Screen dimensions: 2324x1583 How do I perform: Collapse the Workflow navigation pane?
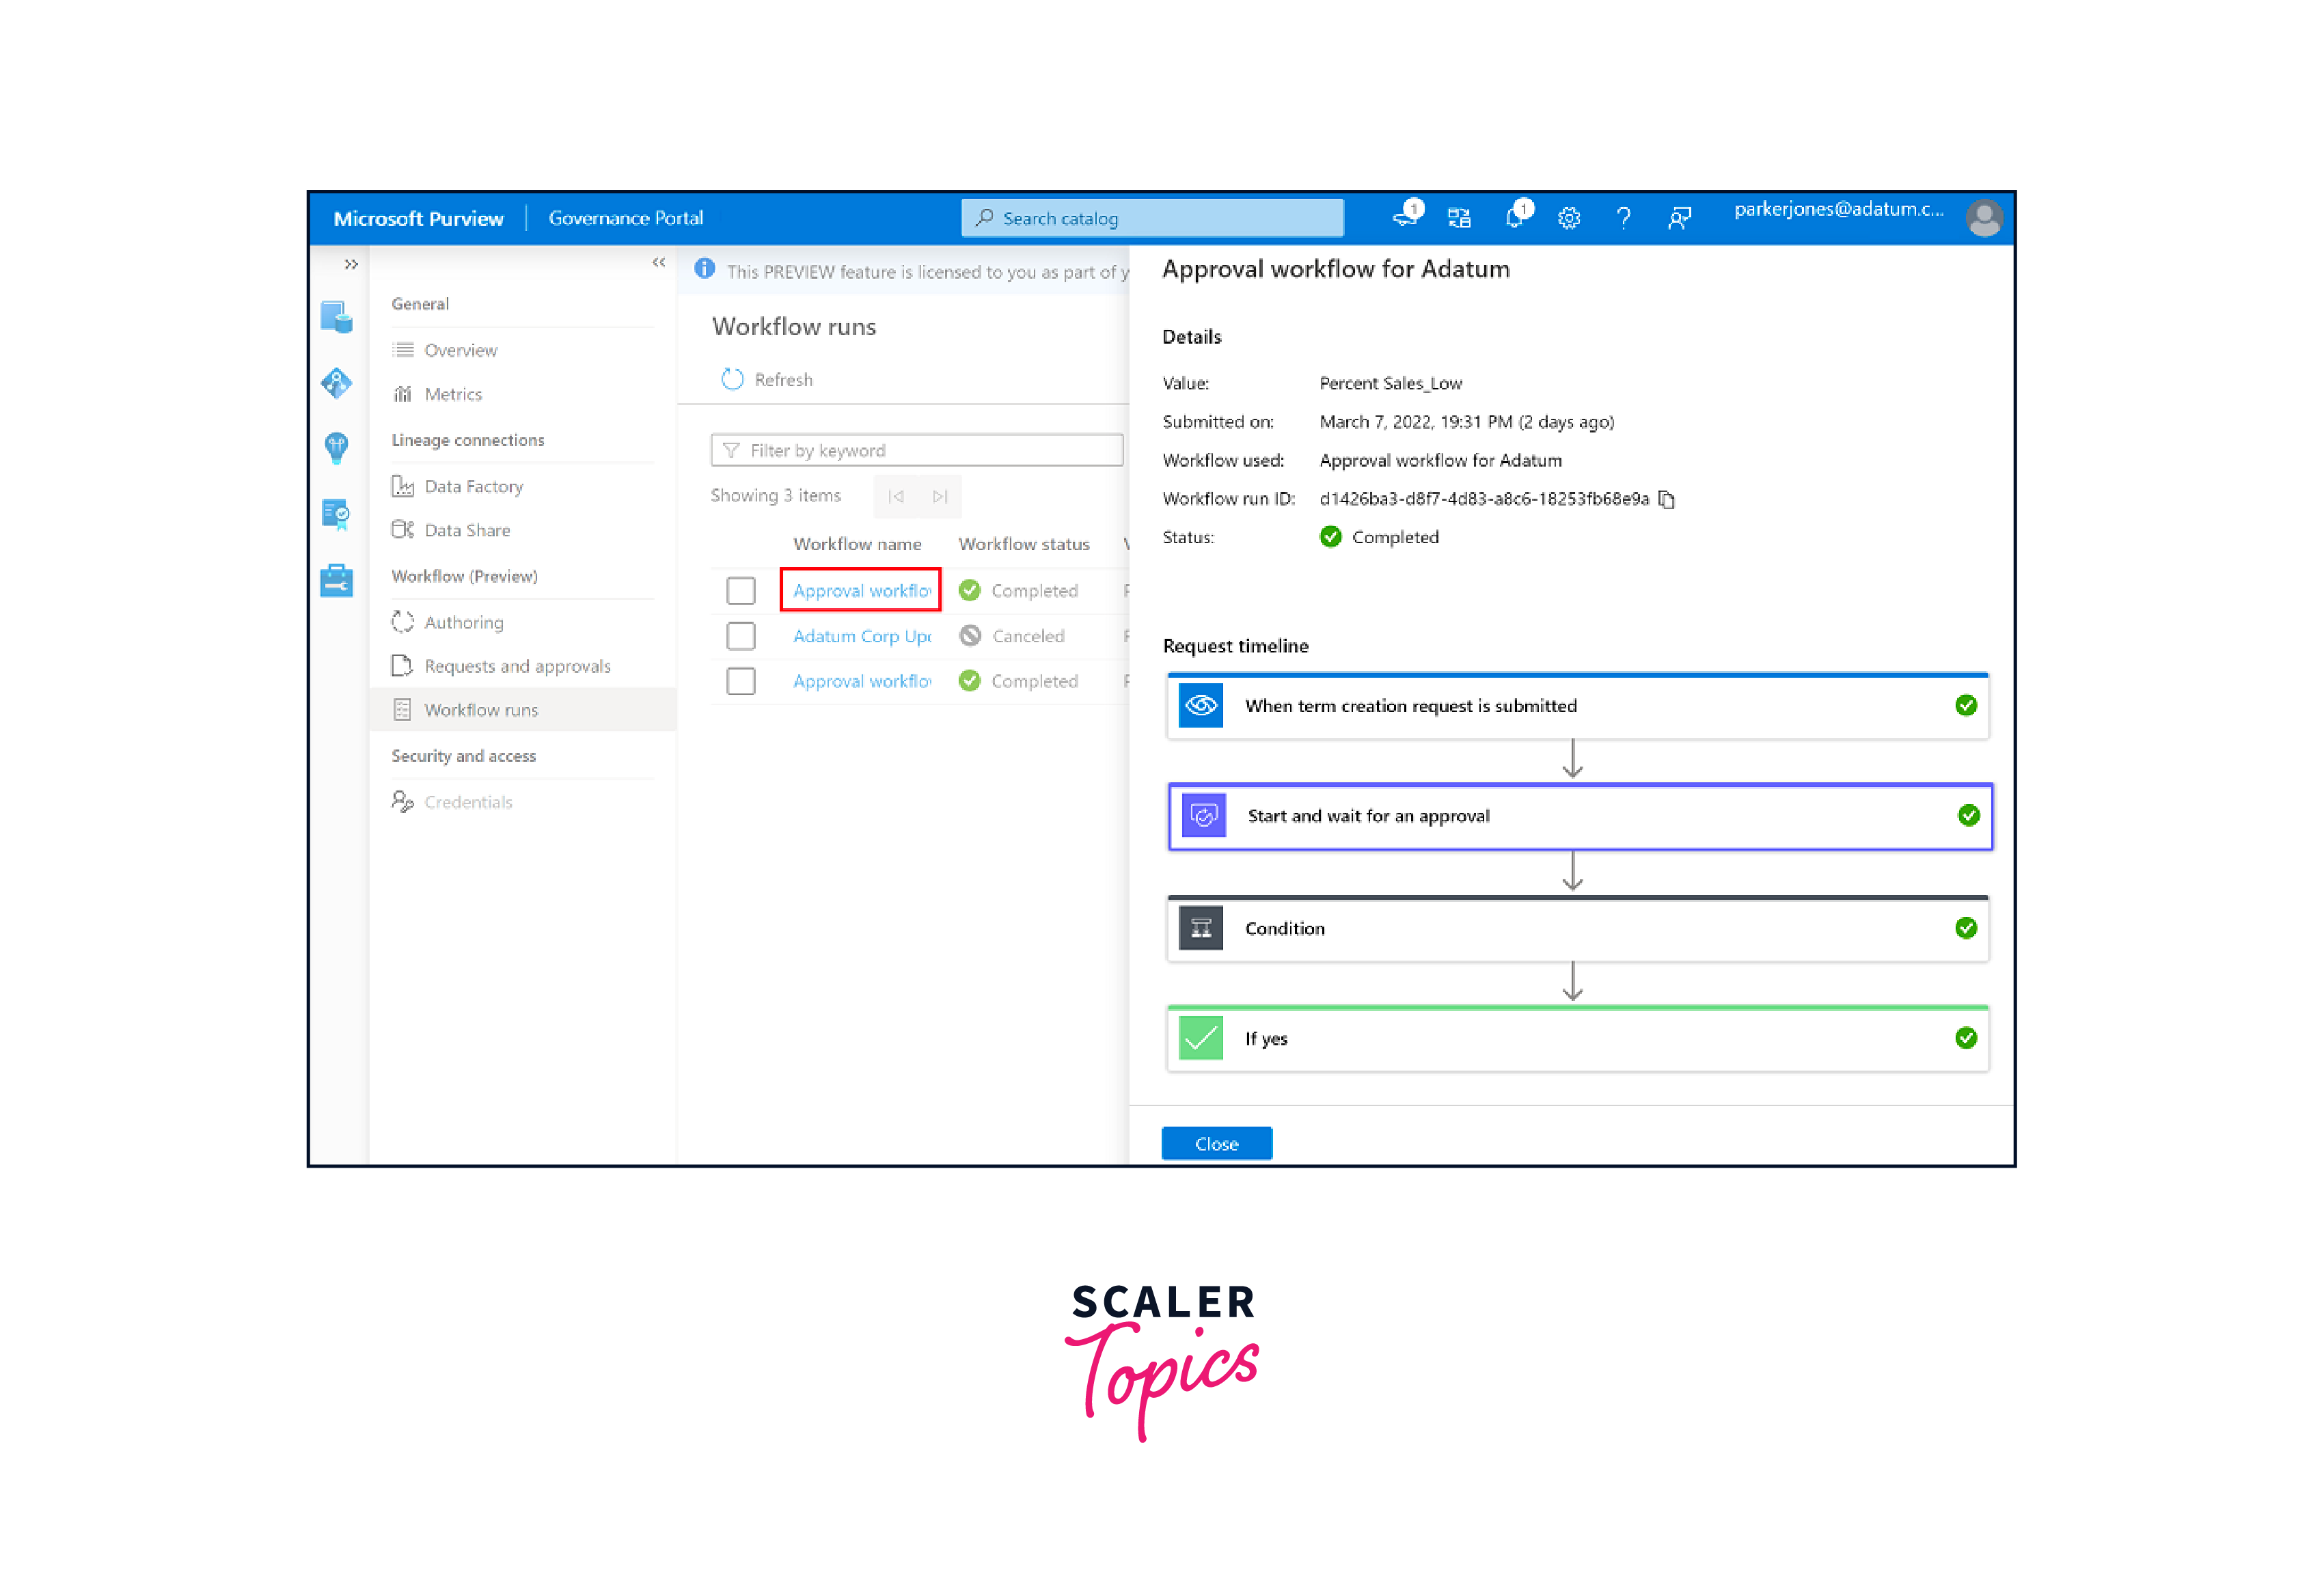[659, 262]
